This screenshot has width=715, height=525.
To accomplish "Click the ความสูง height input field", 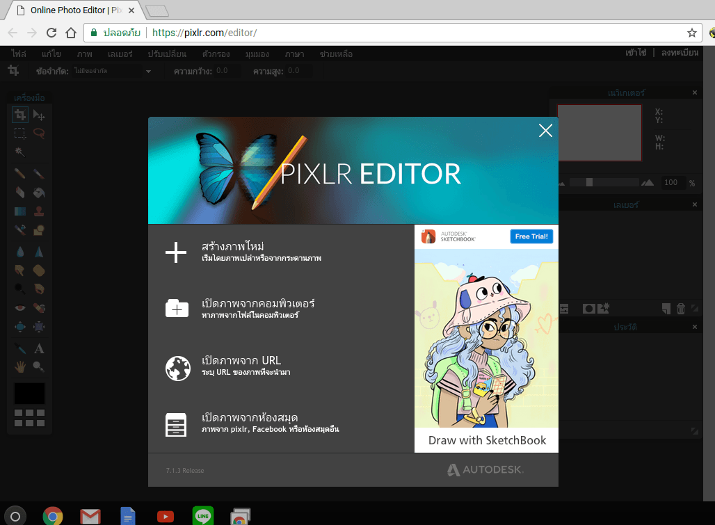I will [299, 71].
